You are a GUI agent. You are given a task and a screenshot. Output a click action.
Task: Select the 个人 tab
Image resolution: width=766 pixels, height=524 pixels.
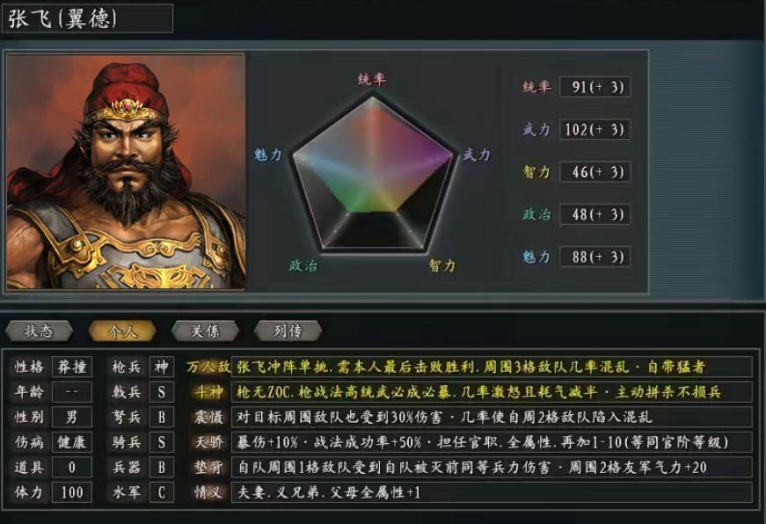tap(122, 331)
